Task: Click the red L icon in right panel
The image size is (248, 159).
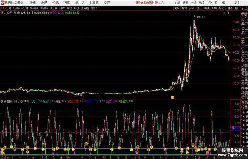Action: click(x=243, y=9)
